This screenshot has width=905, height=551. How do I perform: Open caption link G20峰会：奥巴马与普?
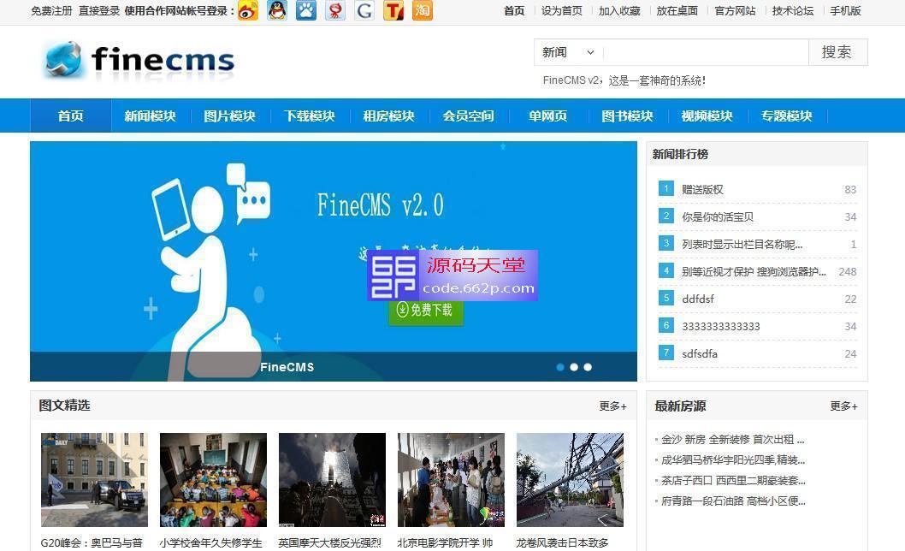coord(92,543)
